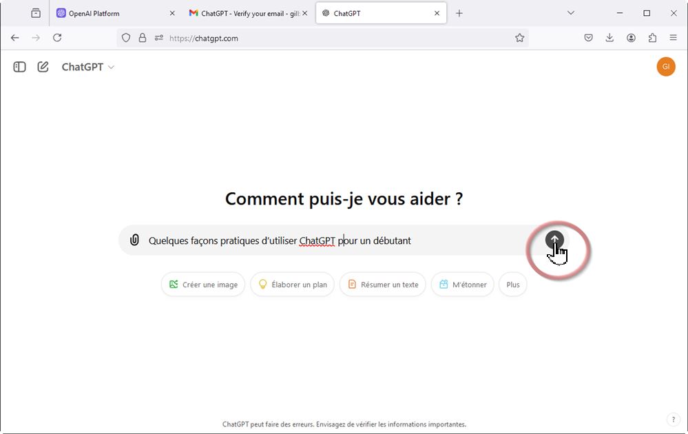Open the GI user account avatar
The height and width of the screenshot is (434, 688).
pyautogui.click(x=666, y=67)
